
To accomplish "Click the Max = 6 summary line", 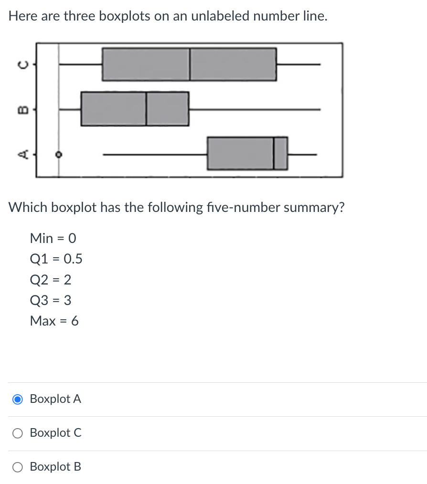I will (54, 321).
